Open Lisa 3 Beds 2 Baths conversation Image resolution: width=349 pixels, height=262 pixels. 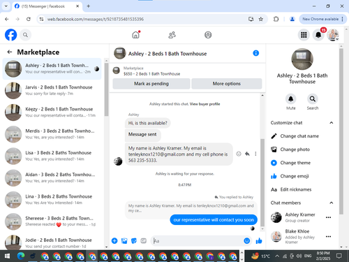52,156
